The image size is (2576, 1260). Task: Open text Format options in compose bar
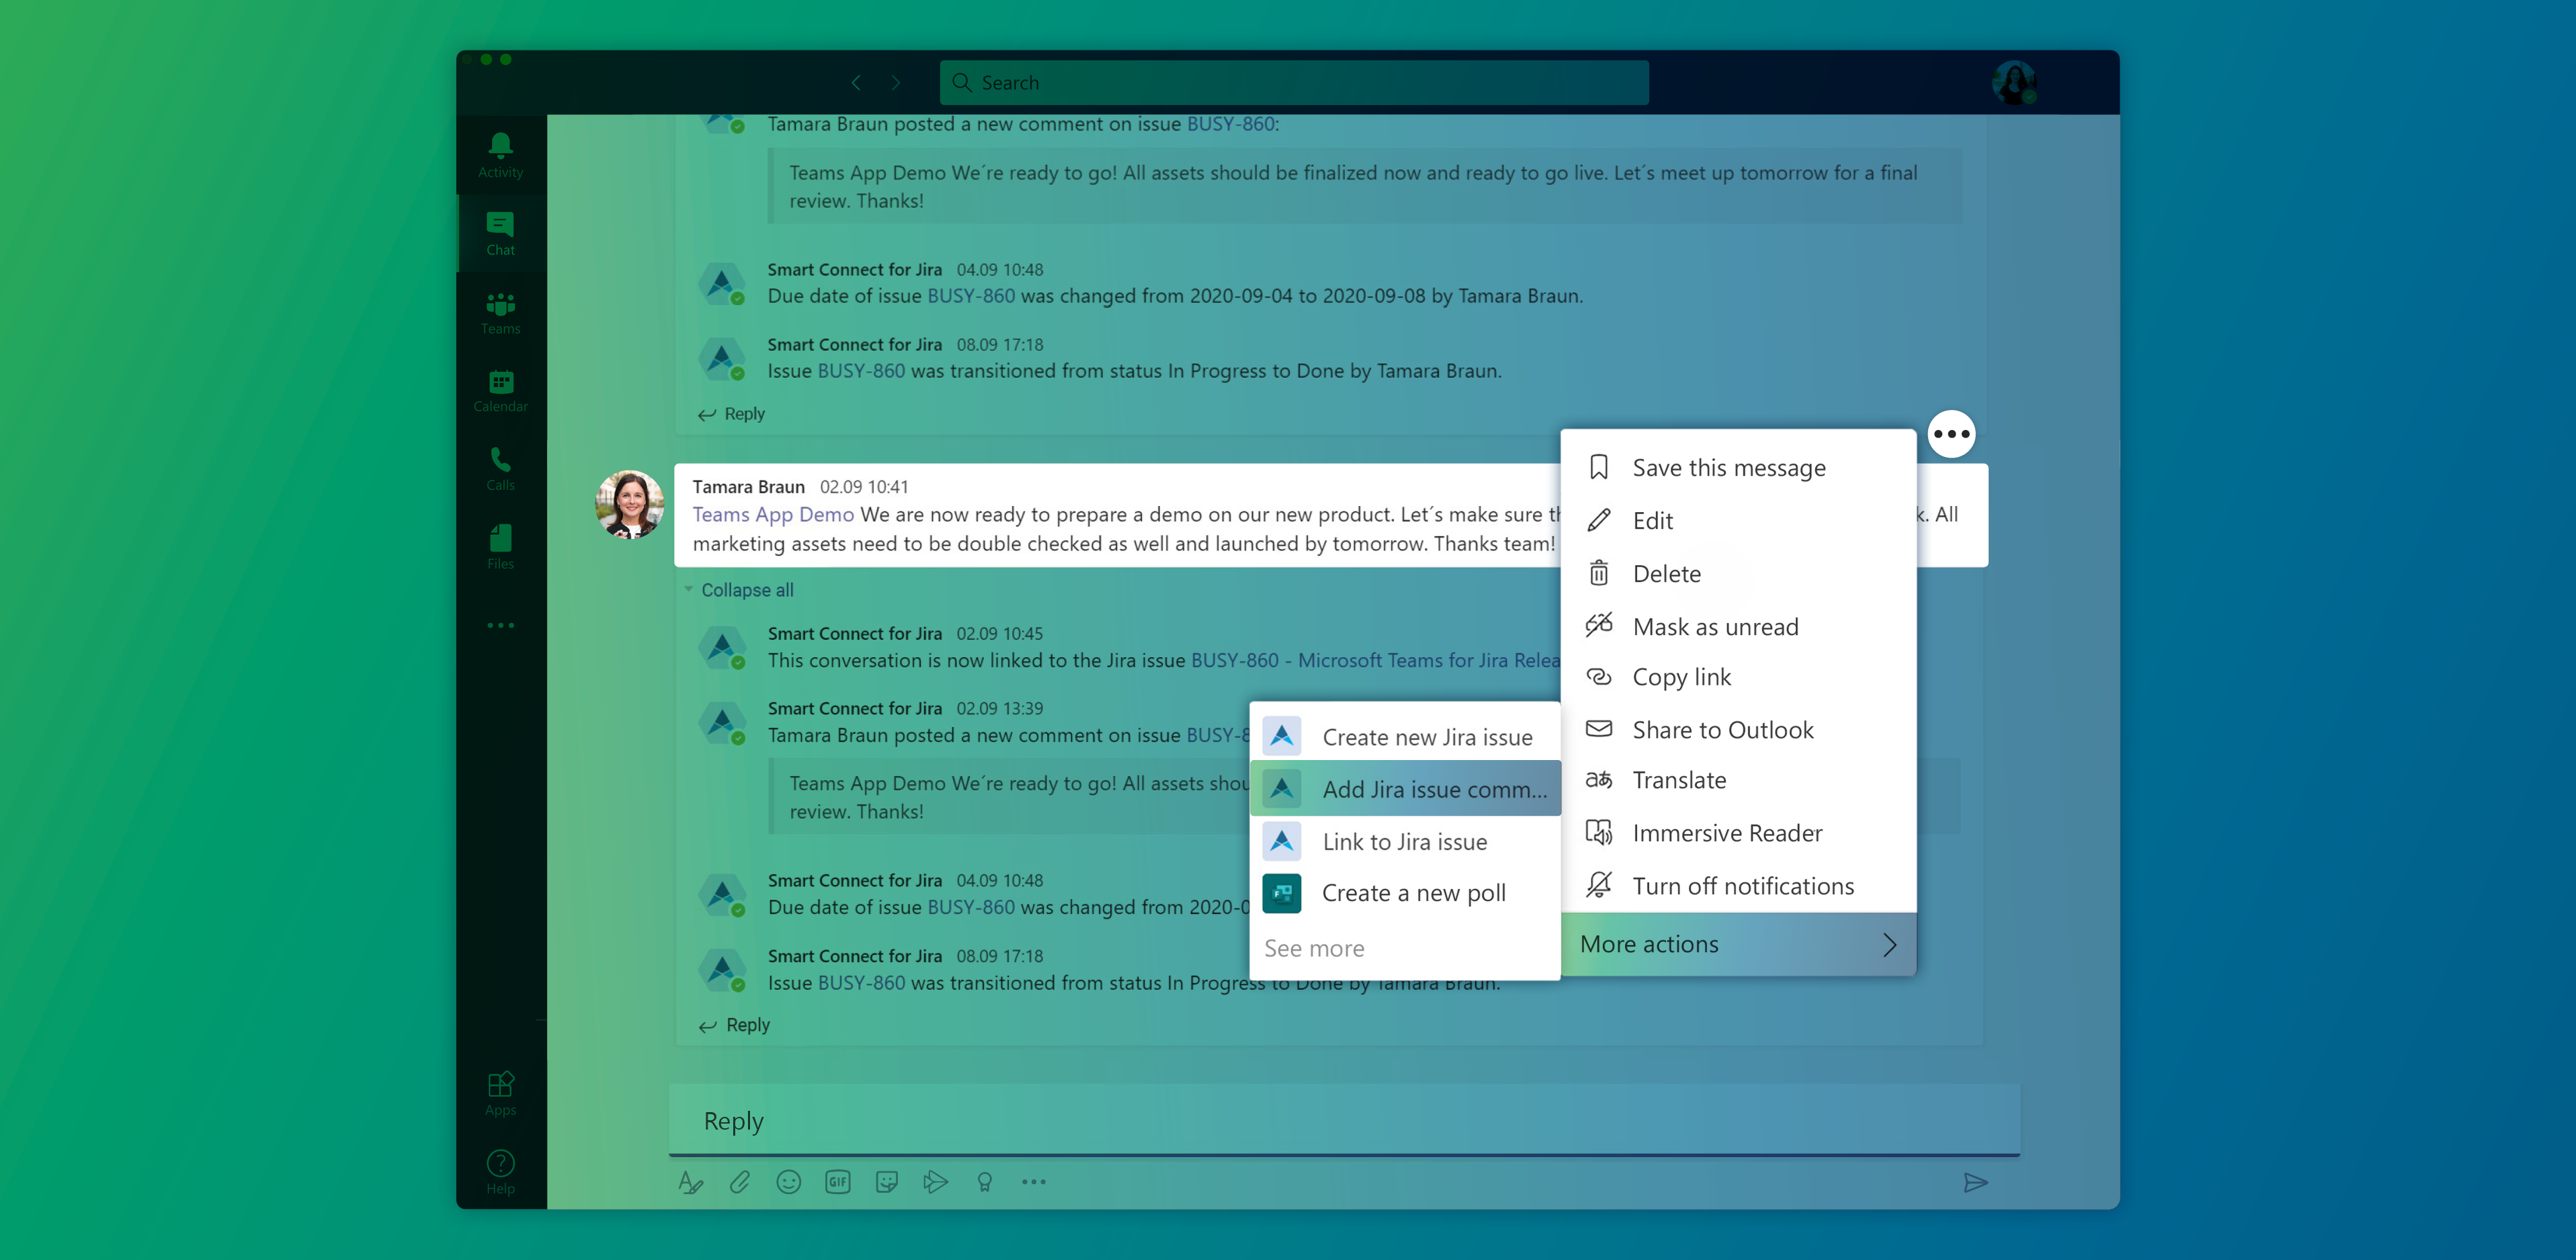click(x=690, y=1182)
